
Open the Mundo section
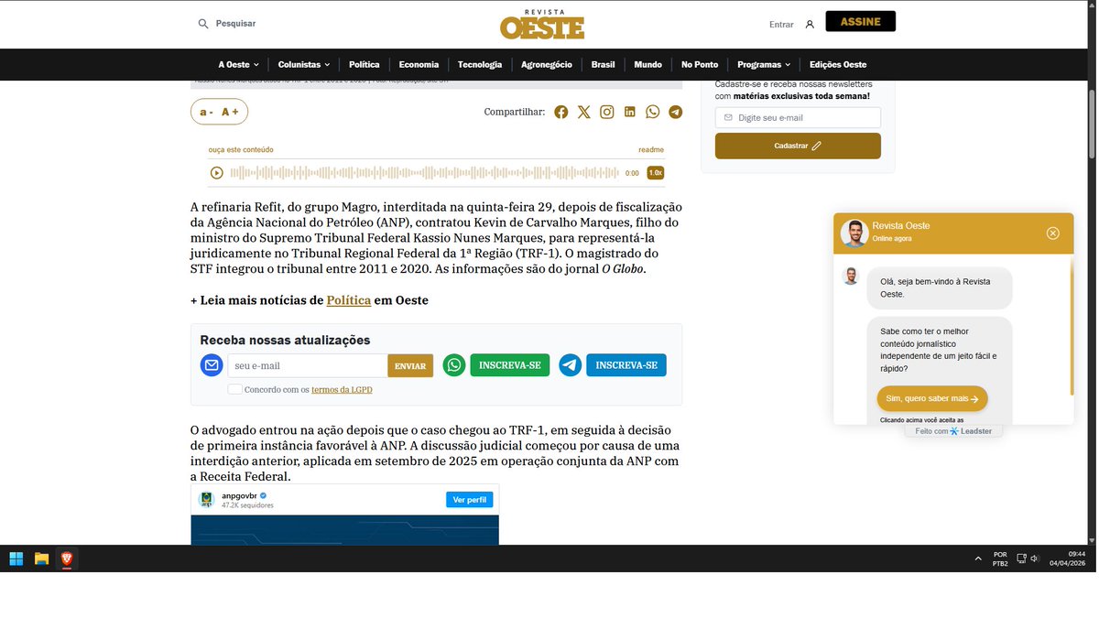click(x=648, y=64)
